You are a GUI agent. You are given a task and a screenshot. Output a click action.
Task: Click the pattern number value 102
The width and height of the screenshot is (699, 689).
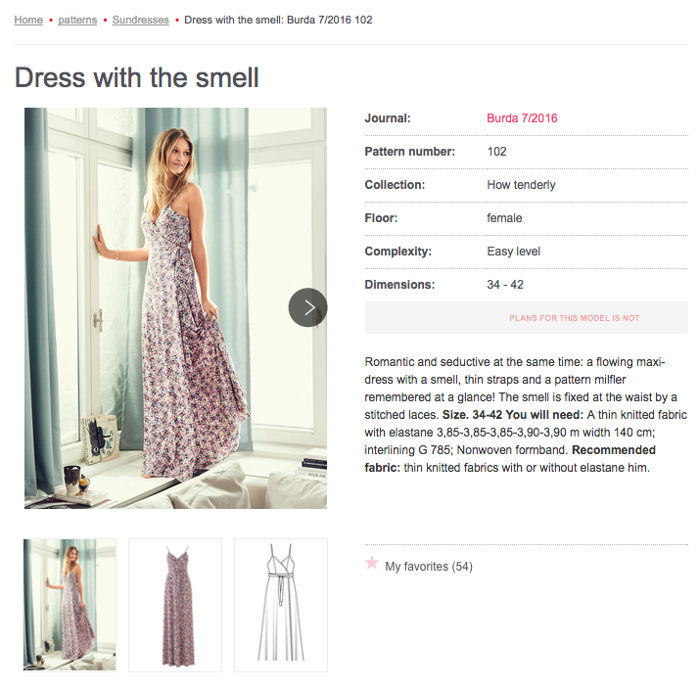coord(496,152)
